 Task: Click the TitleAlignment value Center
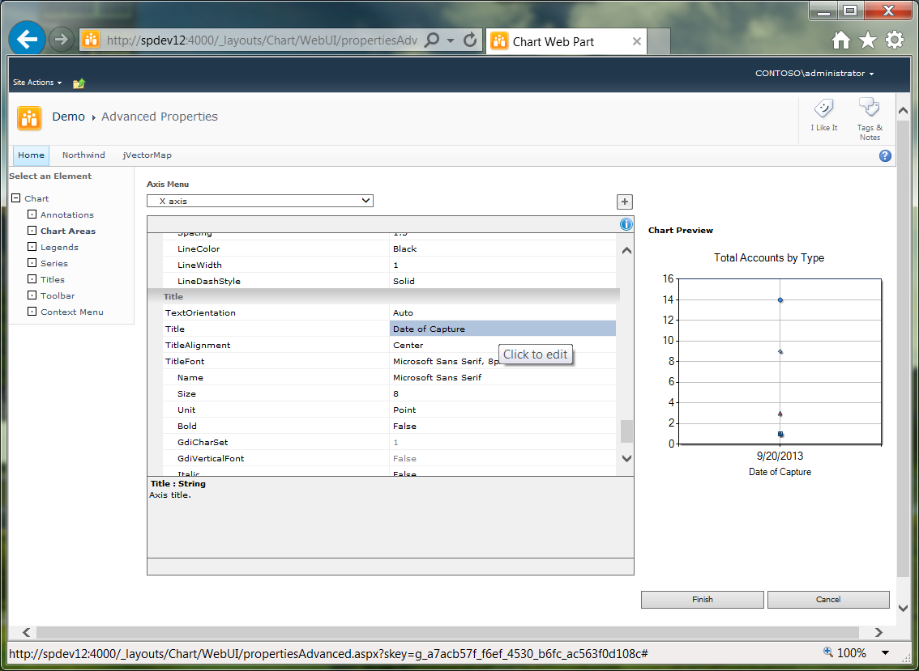click(503, 346)
